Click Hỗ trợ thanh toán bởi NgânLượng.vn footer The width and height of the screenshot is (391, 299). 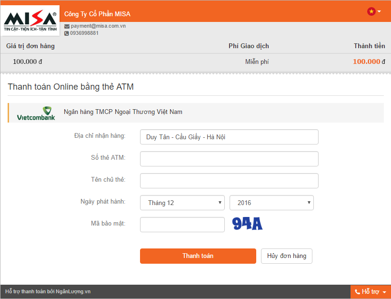pyautogui.click(x=48, y=291)
